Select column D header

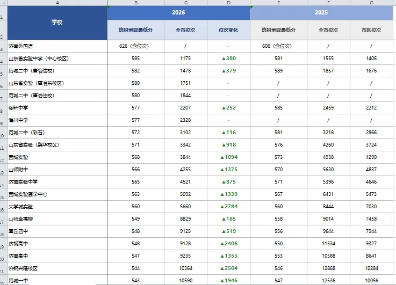[228, 3]
